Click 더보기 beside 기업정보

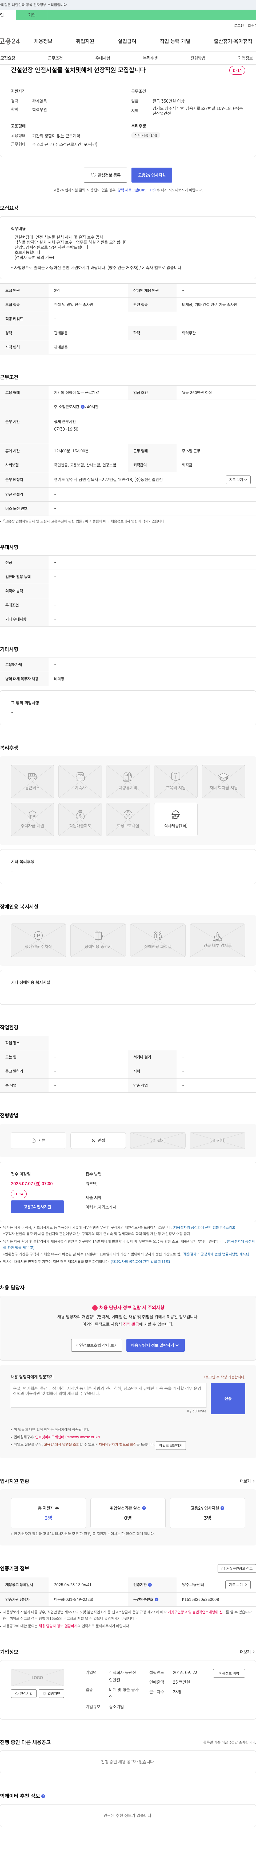click(247, 1652)
